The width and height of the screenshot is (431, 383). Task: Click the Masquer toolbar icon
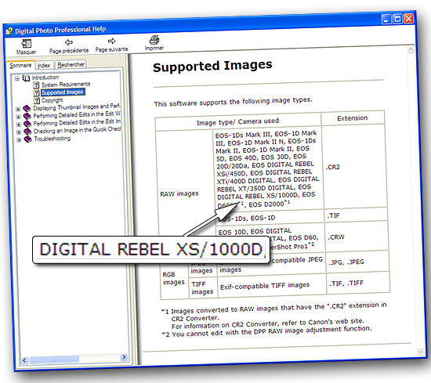pos(27,44)
